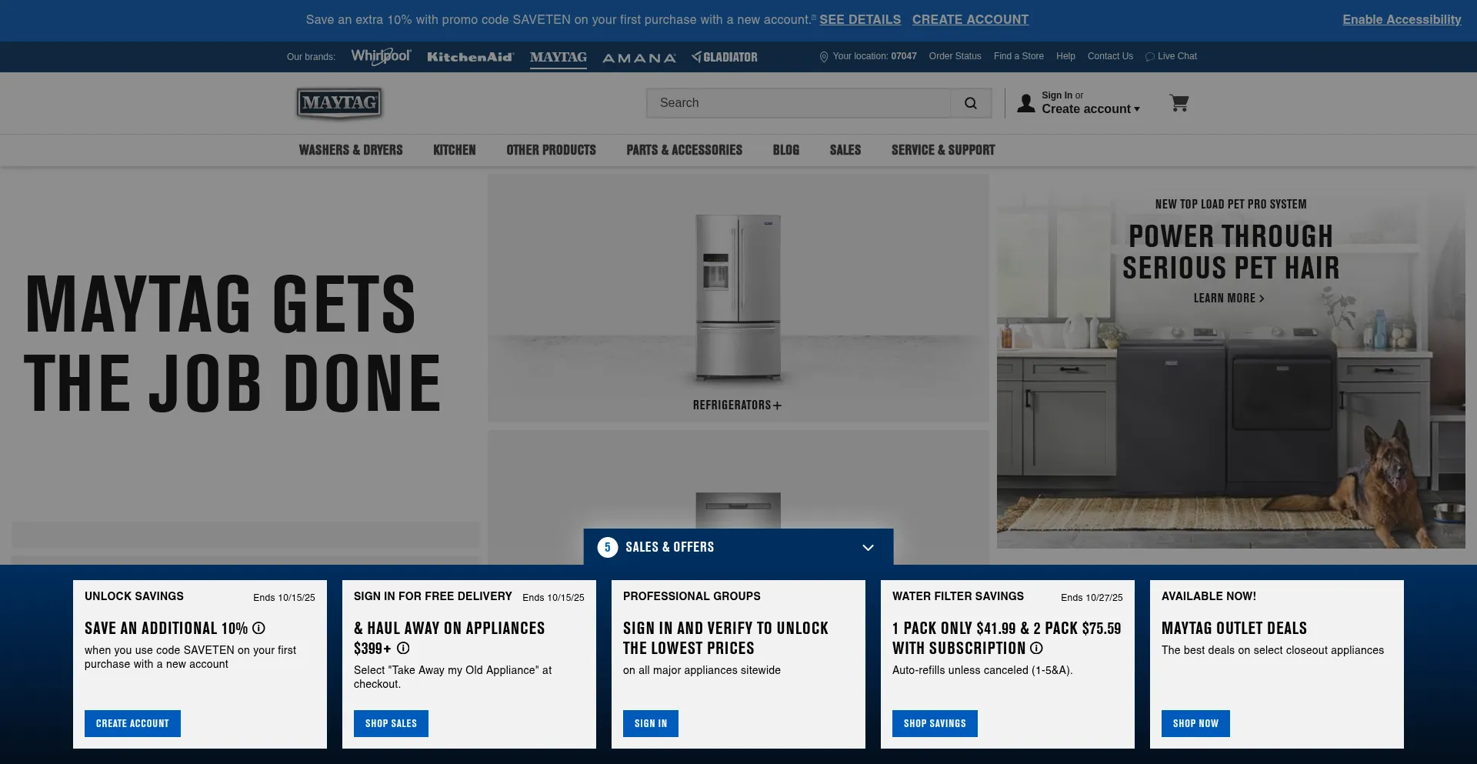1477x764 pixels.
Task: Click the Shop Savings button
Action: pos(935,724)
